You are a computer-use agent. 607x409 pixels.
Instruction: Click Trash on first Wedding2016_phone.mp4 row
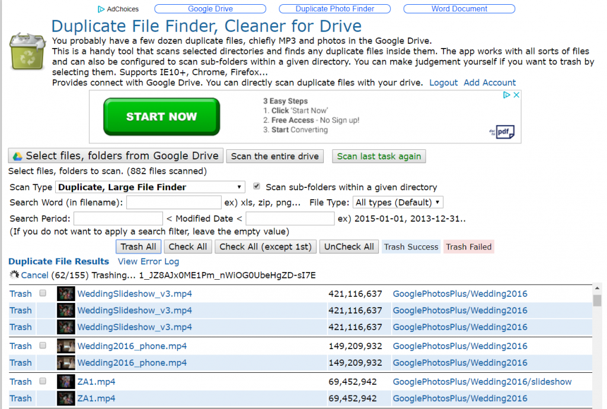coord(21,346)
